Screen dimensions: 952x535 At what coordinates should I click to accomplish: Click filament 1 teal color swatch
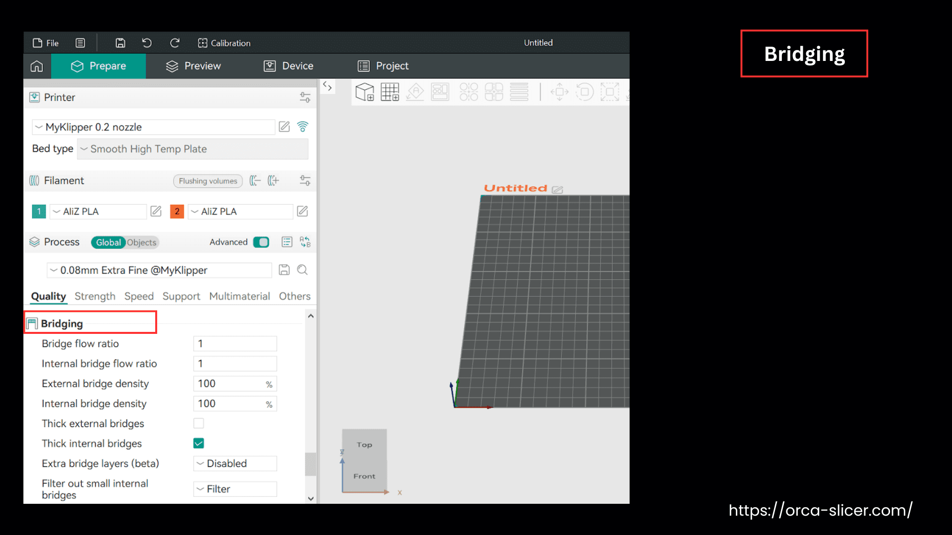pos(39,212)
